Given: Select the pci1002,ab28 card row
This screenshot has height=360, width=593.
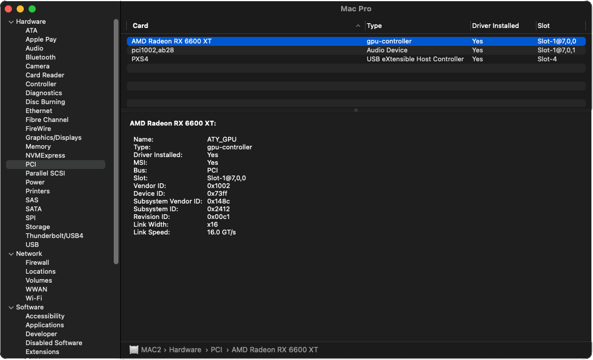Looking at the screenshot, I should click(356, 51).
